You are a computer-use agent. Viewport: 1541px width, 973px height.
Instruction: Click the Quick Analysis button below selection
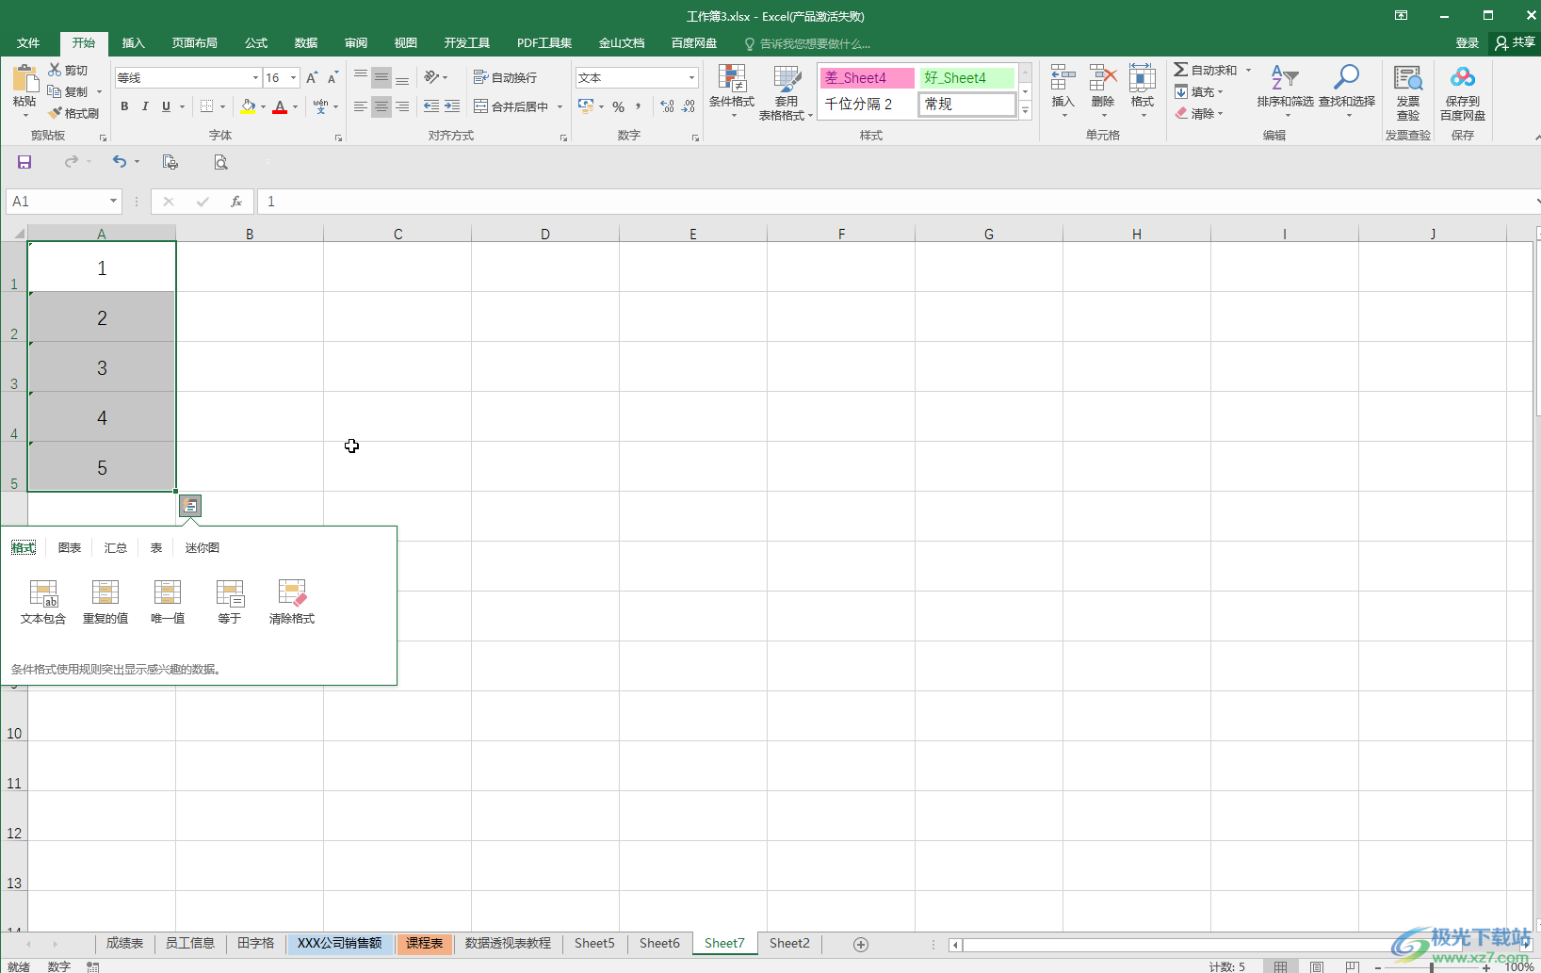point(190,506)
